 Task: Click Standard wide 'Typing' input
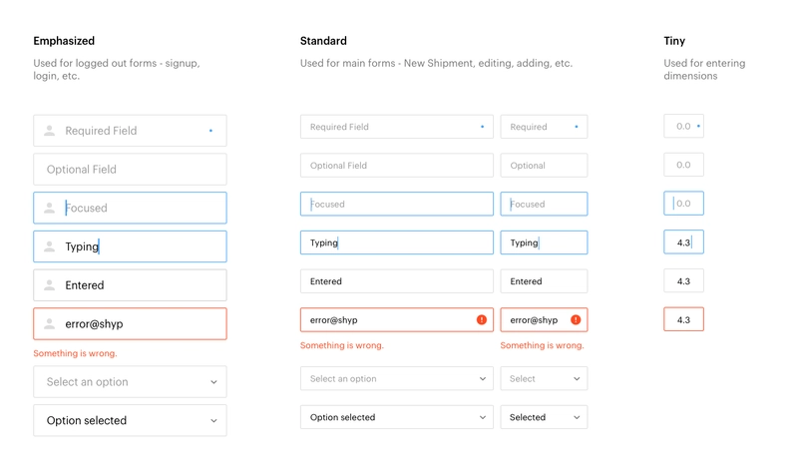pos(397,242)
